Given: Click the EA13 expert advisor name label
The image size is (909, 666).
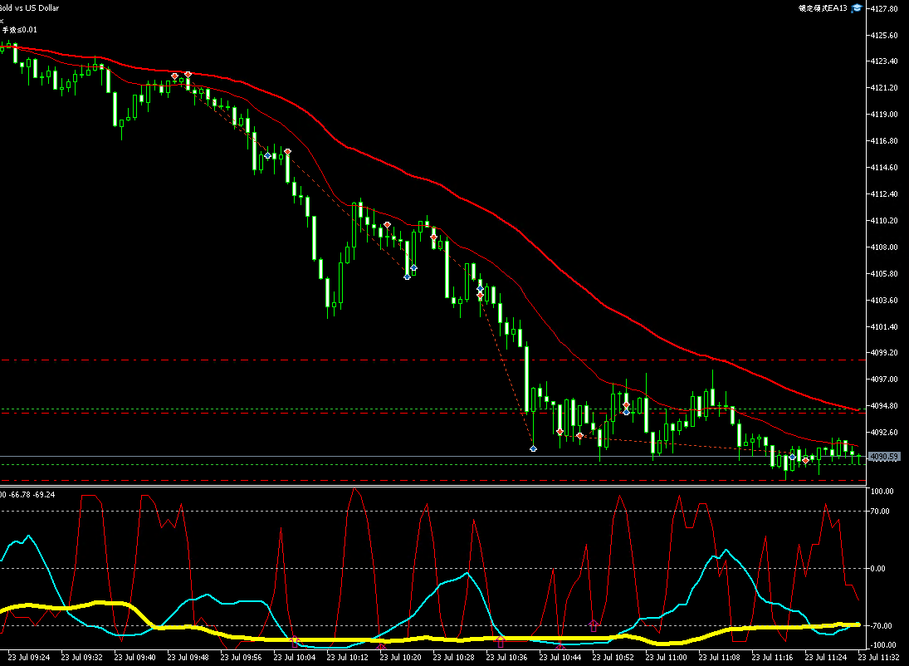Looking at the screenshot, I should (823, 8).
